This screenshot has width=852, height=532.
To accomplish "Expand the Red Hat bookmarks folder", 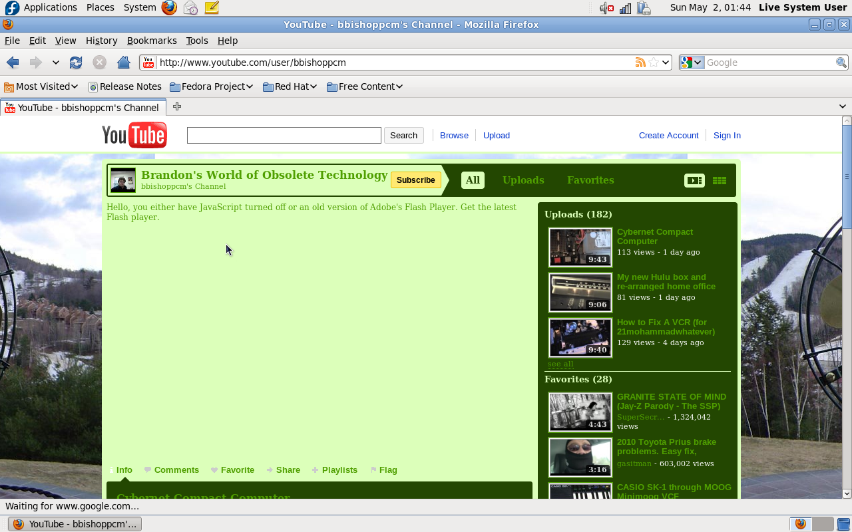I will [x=290, y=86].
